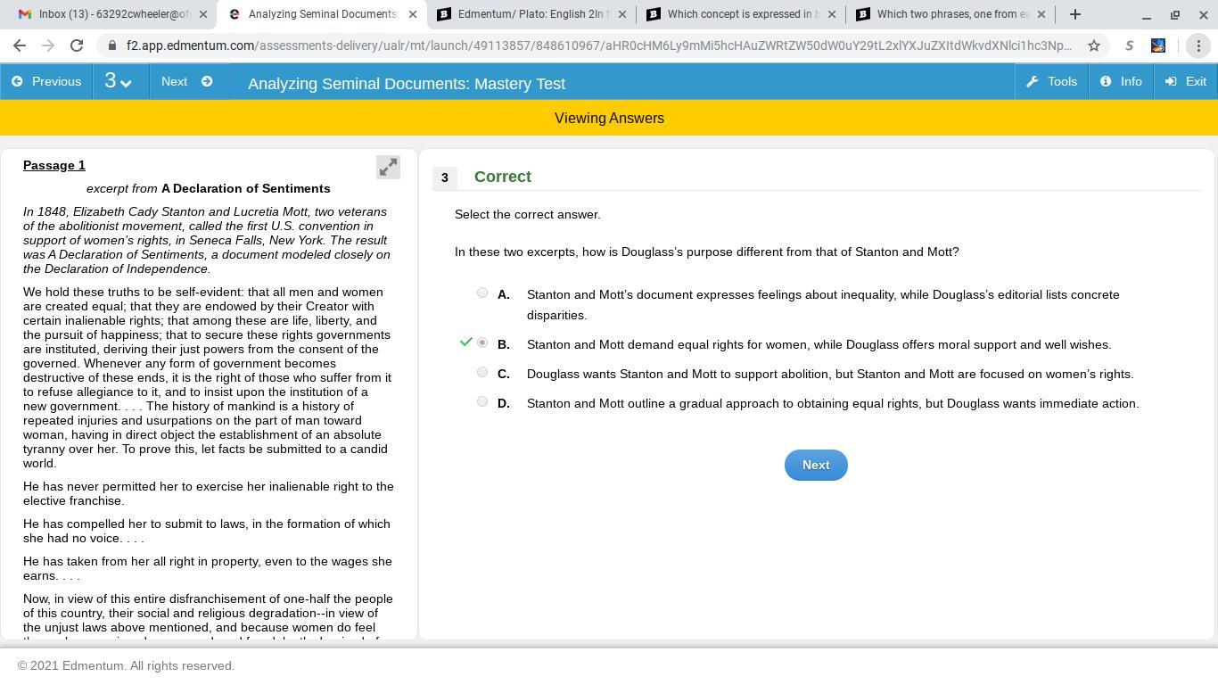Click the 'Correct' result label
This screenshot has height=685, width=1218.
(x=503, y=177)
